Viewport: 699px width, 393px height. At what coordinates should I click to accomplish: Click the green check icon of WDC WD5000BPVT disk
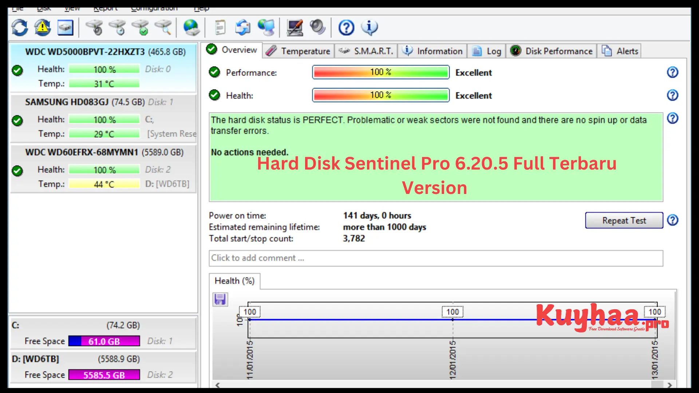tap(17, 70)
